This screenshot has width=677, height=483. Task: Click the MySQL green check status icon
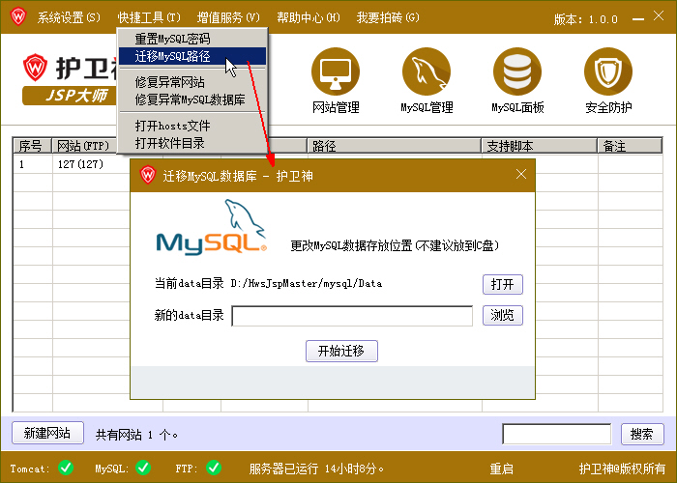pos(143,468)
